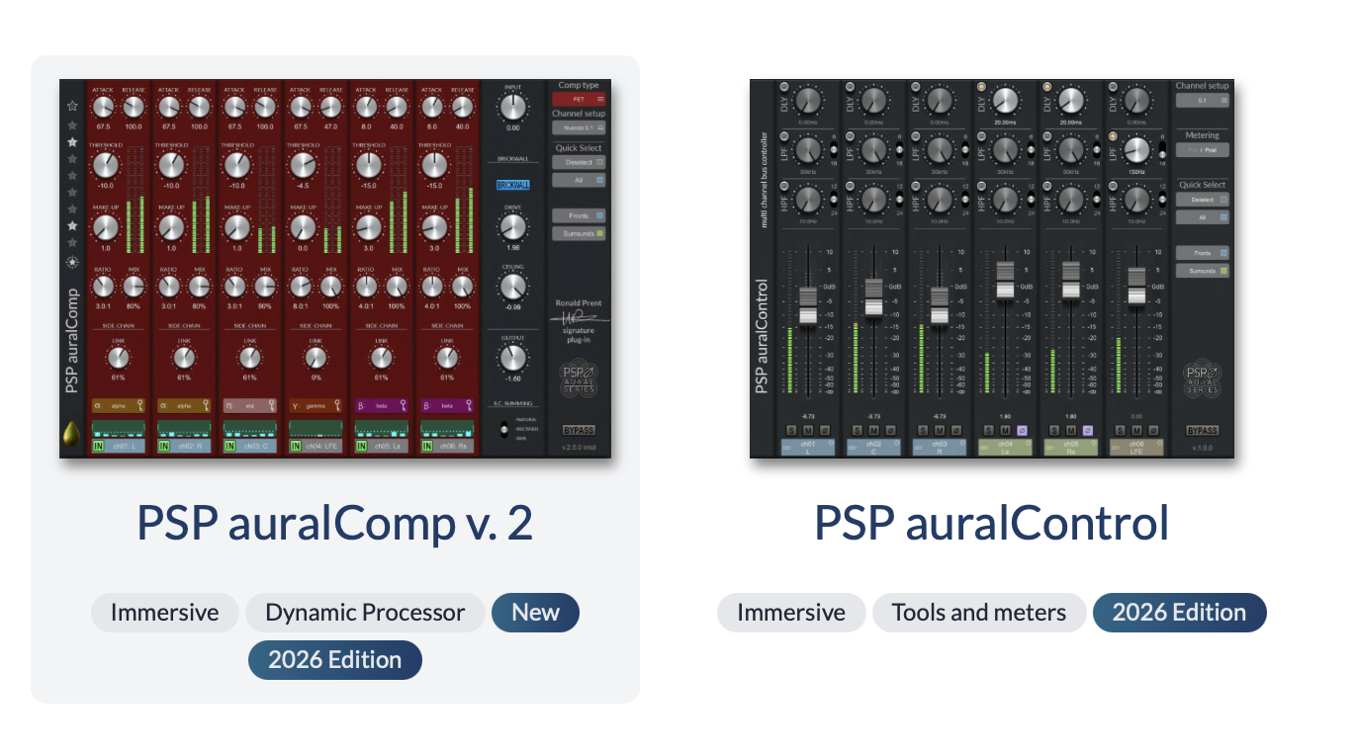Select the Dynamic Processor tag
Image resolution: width=1357 pixels, height=753 pixels.
[x=365, y=613]
